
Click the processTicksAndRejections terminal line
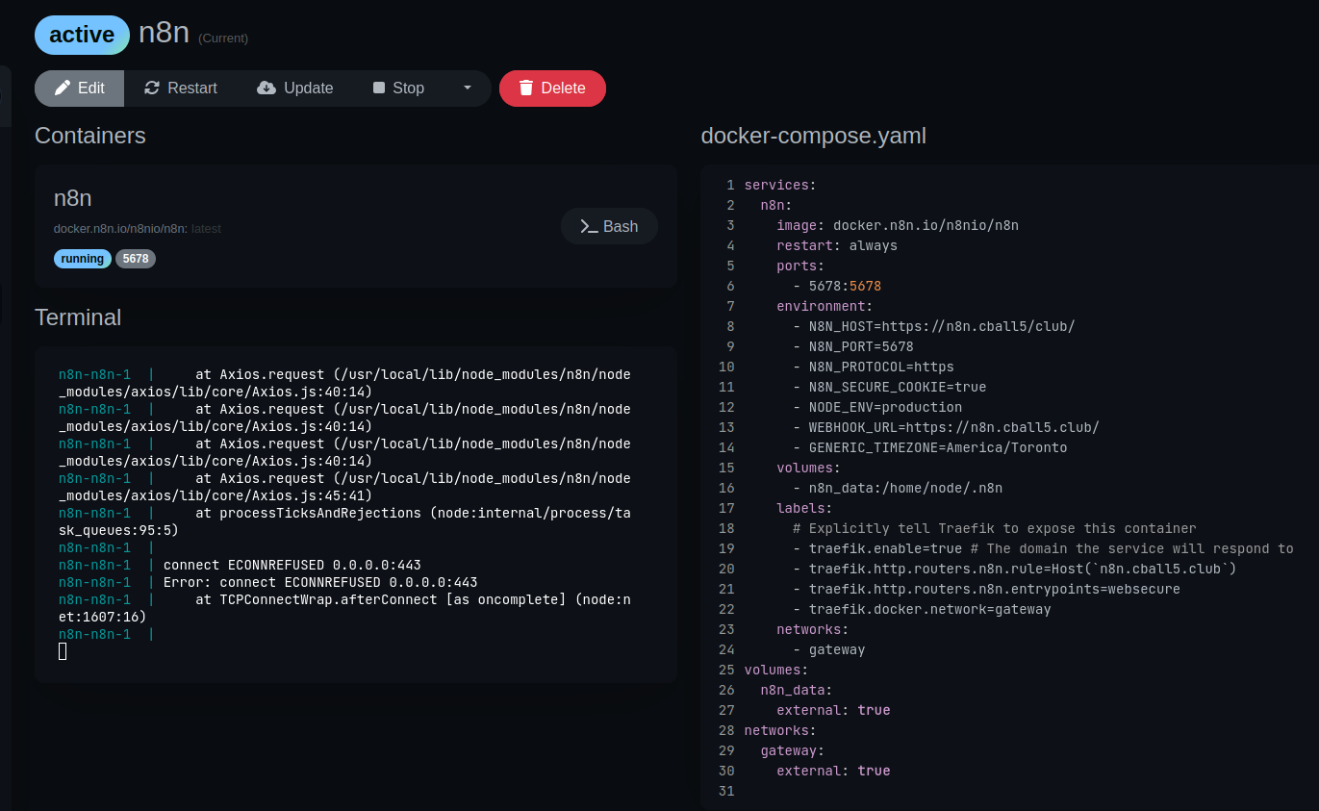(344, 521)
